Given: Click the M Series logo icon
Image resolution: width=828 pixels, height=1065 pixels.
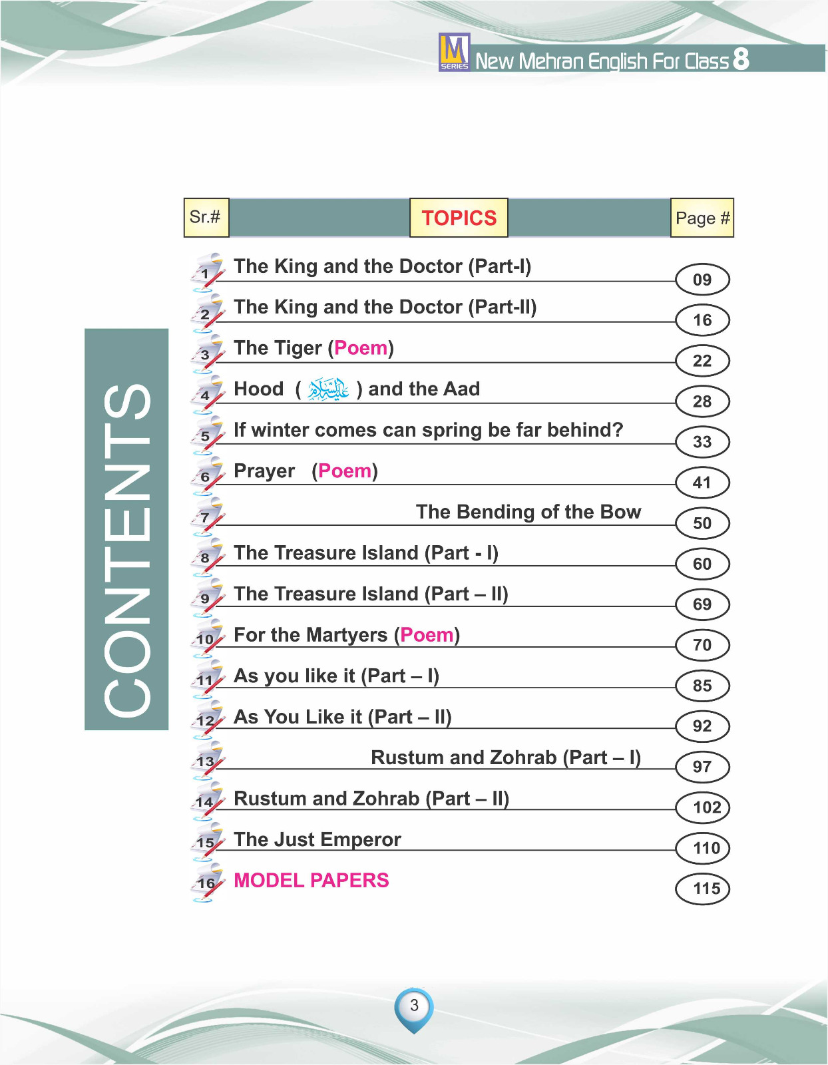Looking at the screenshot, I should 454,52.
